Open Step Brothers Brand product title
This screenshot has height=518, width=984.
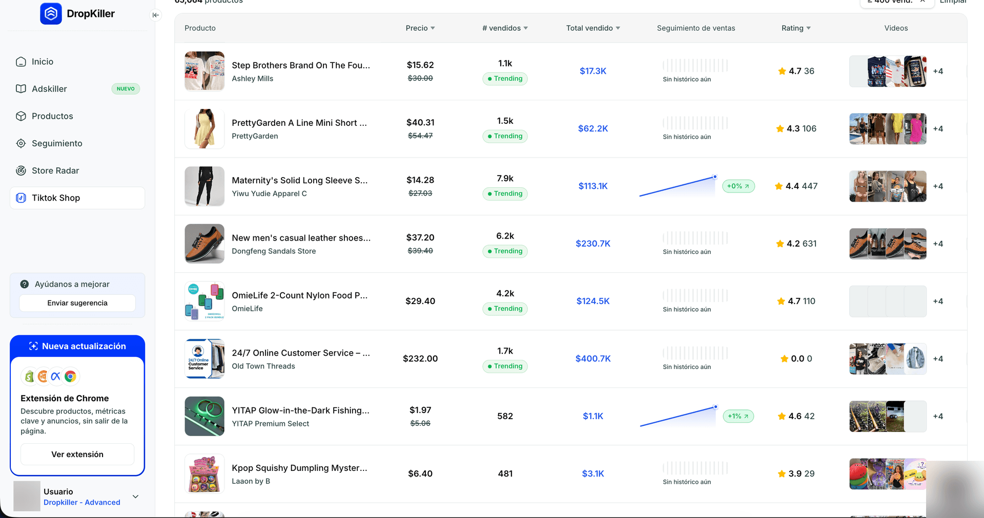(x=301, y=66)
